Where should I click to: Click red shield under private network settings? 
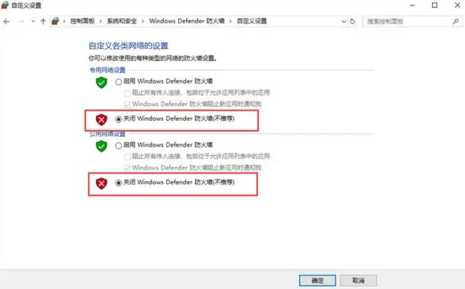pyautogui.click(x=101, y=120)
